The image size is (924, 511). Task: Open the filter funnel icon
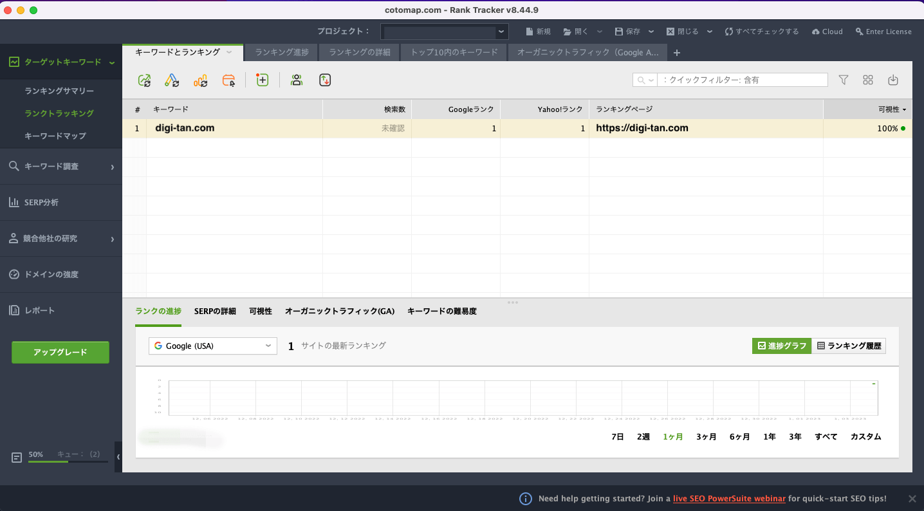844,80
